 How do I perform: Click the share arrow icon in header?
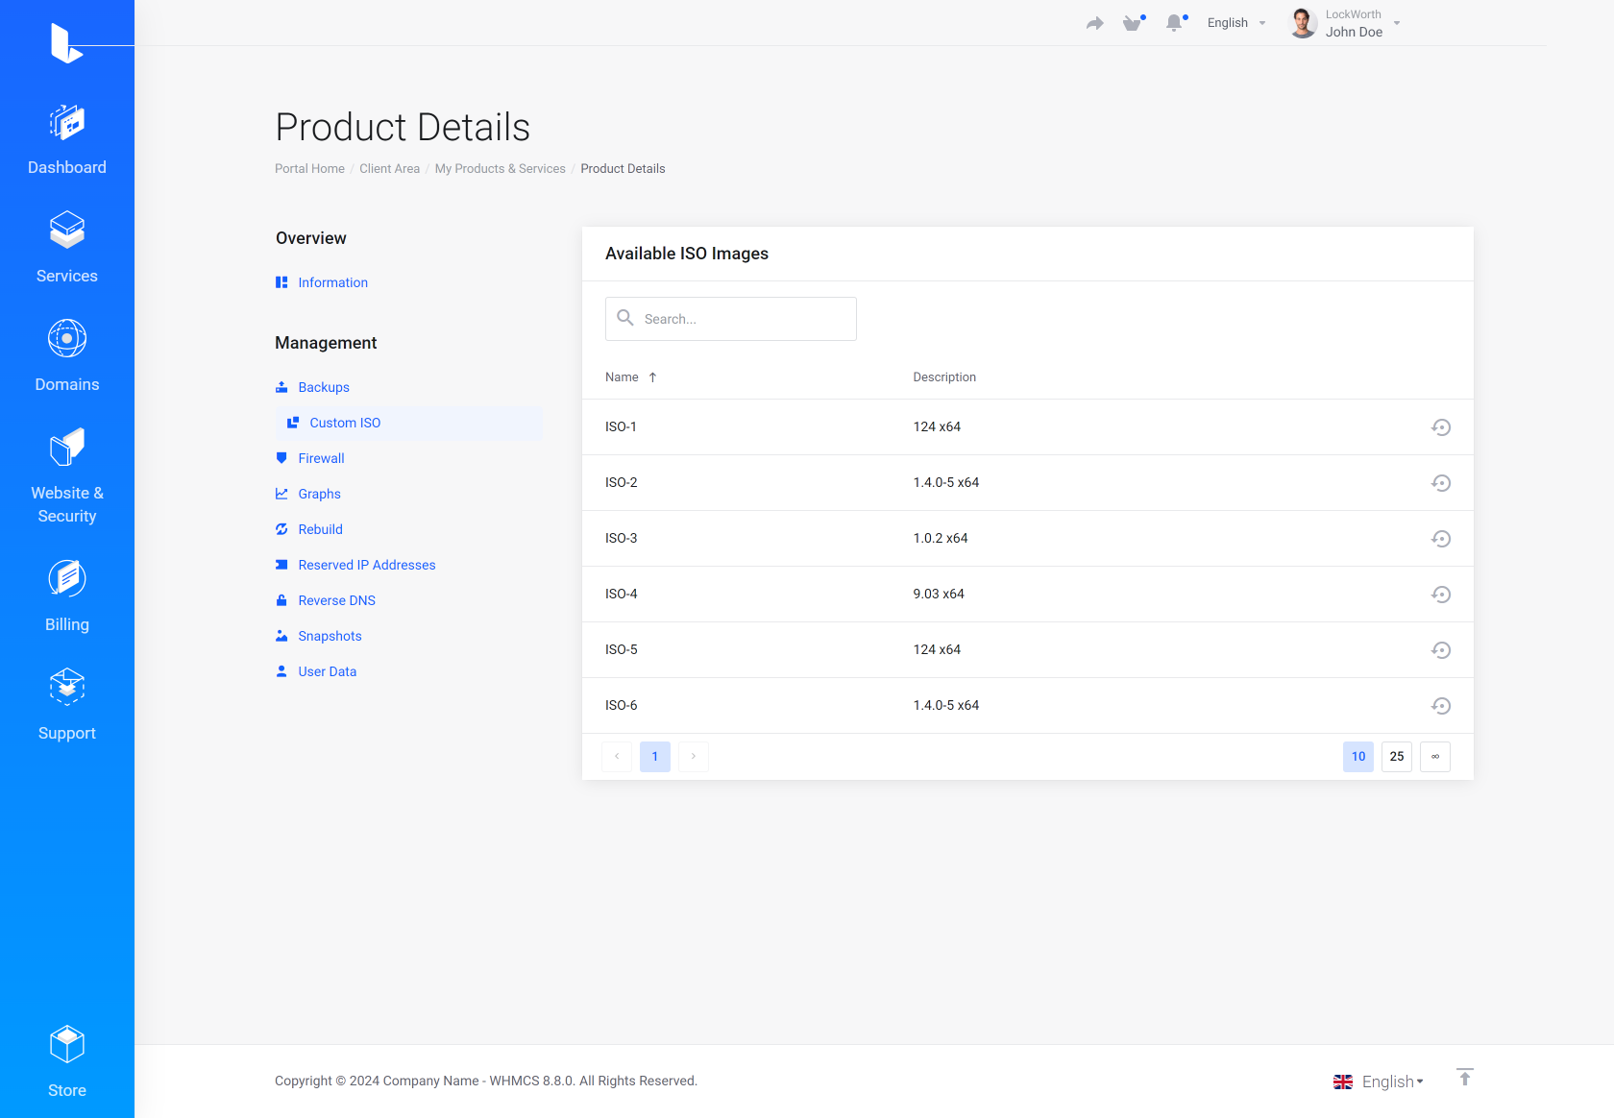point(1095,23)
